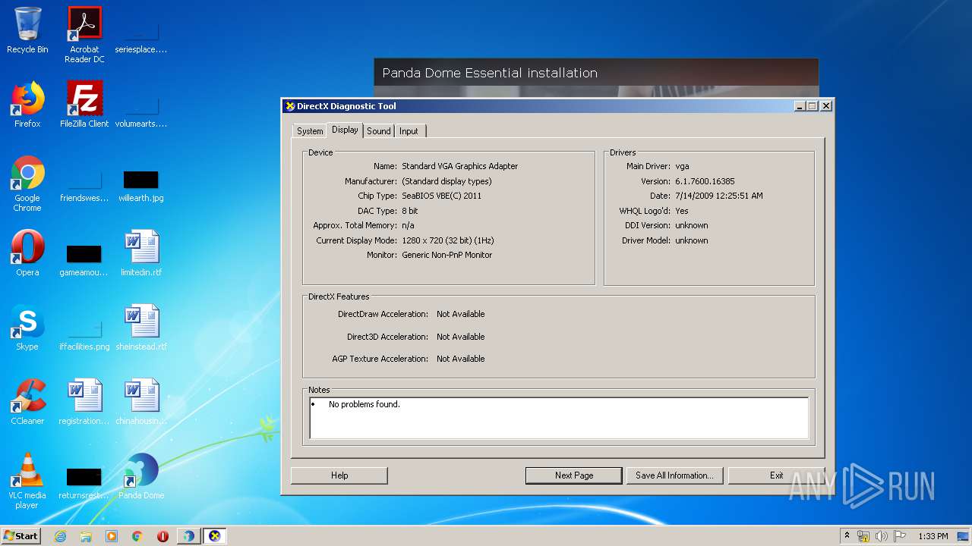Screen dimensions: 972x546
Task: Switch to the System tab
Action: [310, 131]
